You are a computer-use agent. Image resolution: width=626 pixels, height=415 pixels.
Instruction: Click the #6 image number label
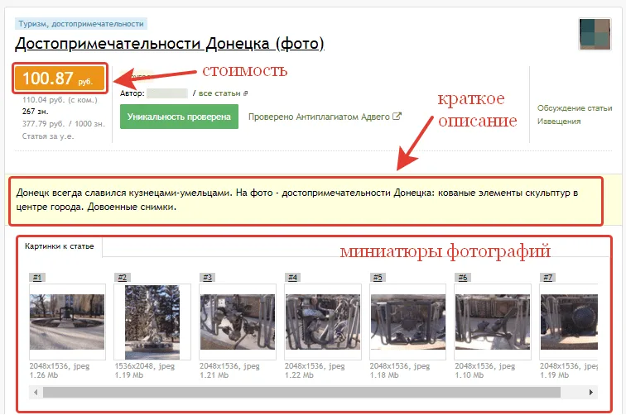click(463, 278)
